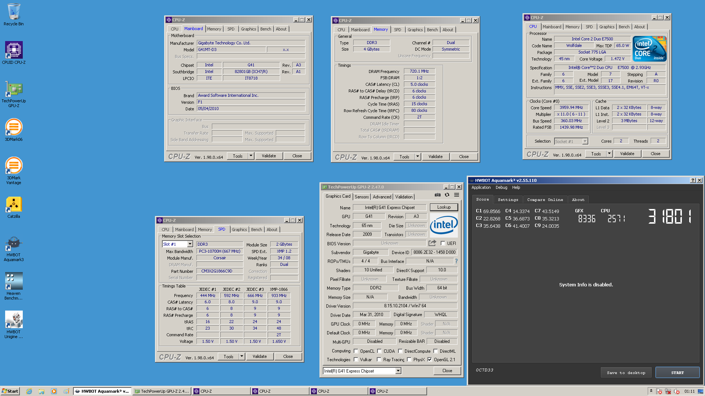705x396 pixels.
Task: Click Validate in the SPD CPU-Z window
Action: point(260,356)
